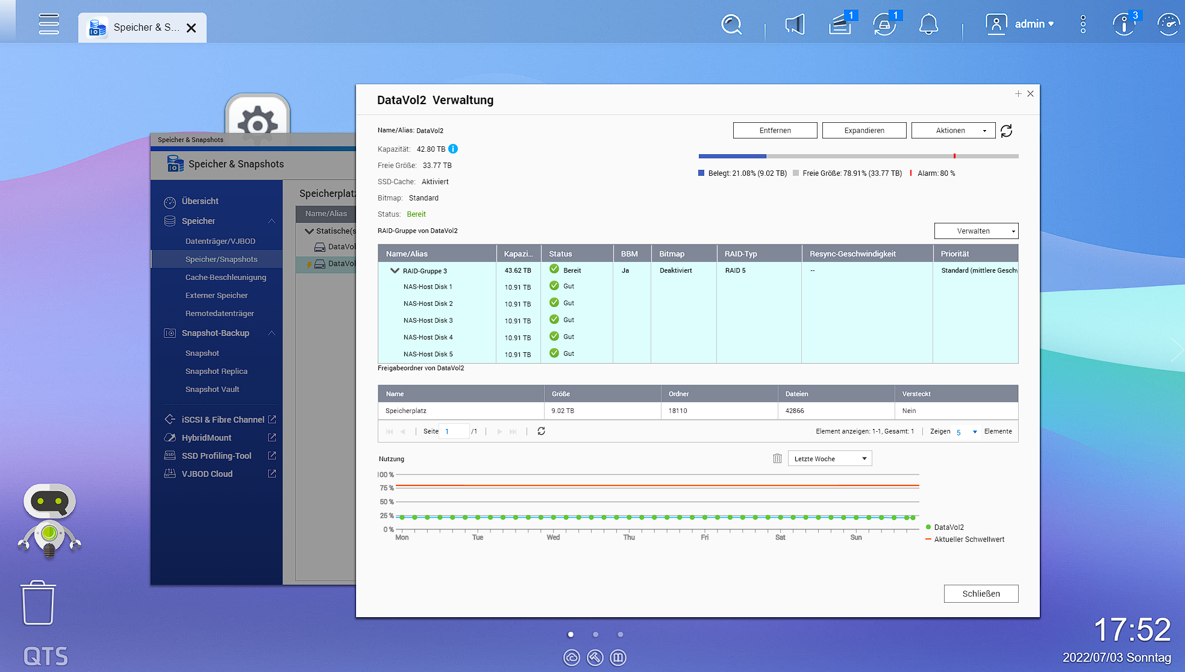Select Cache-Beschleunigung in sidebar
1185x672 pixels.
tap(225, 277)
